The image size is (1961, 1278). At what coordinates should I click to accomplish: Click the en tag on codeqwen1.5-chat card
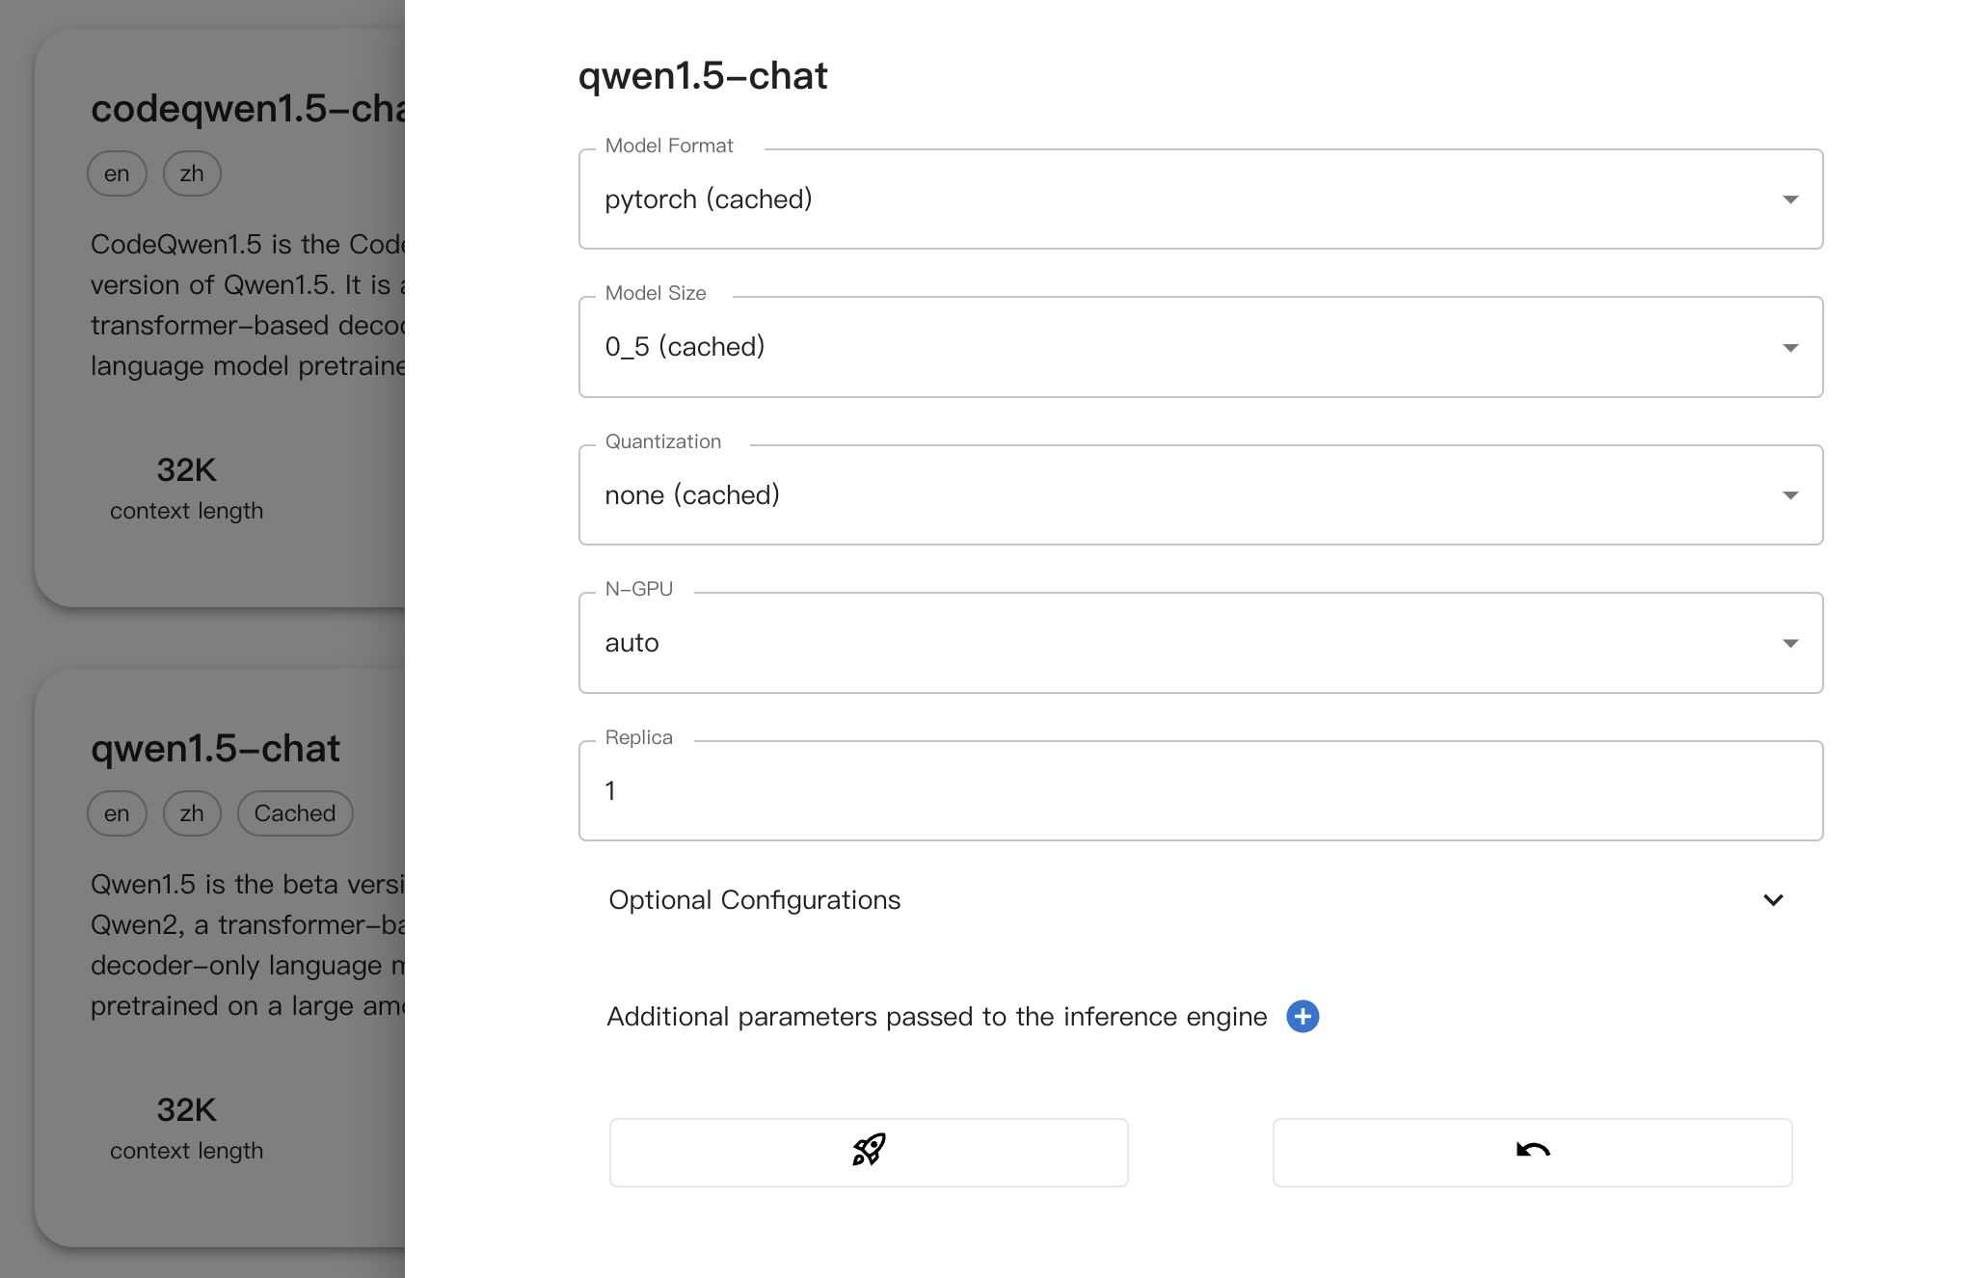tap(117, 173)
